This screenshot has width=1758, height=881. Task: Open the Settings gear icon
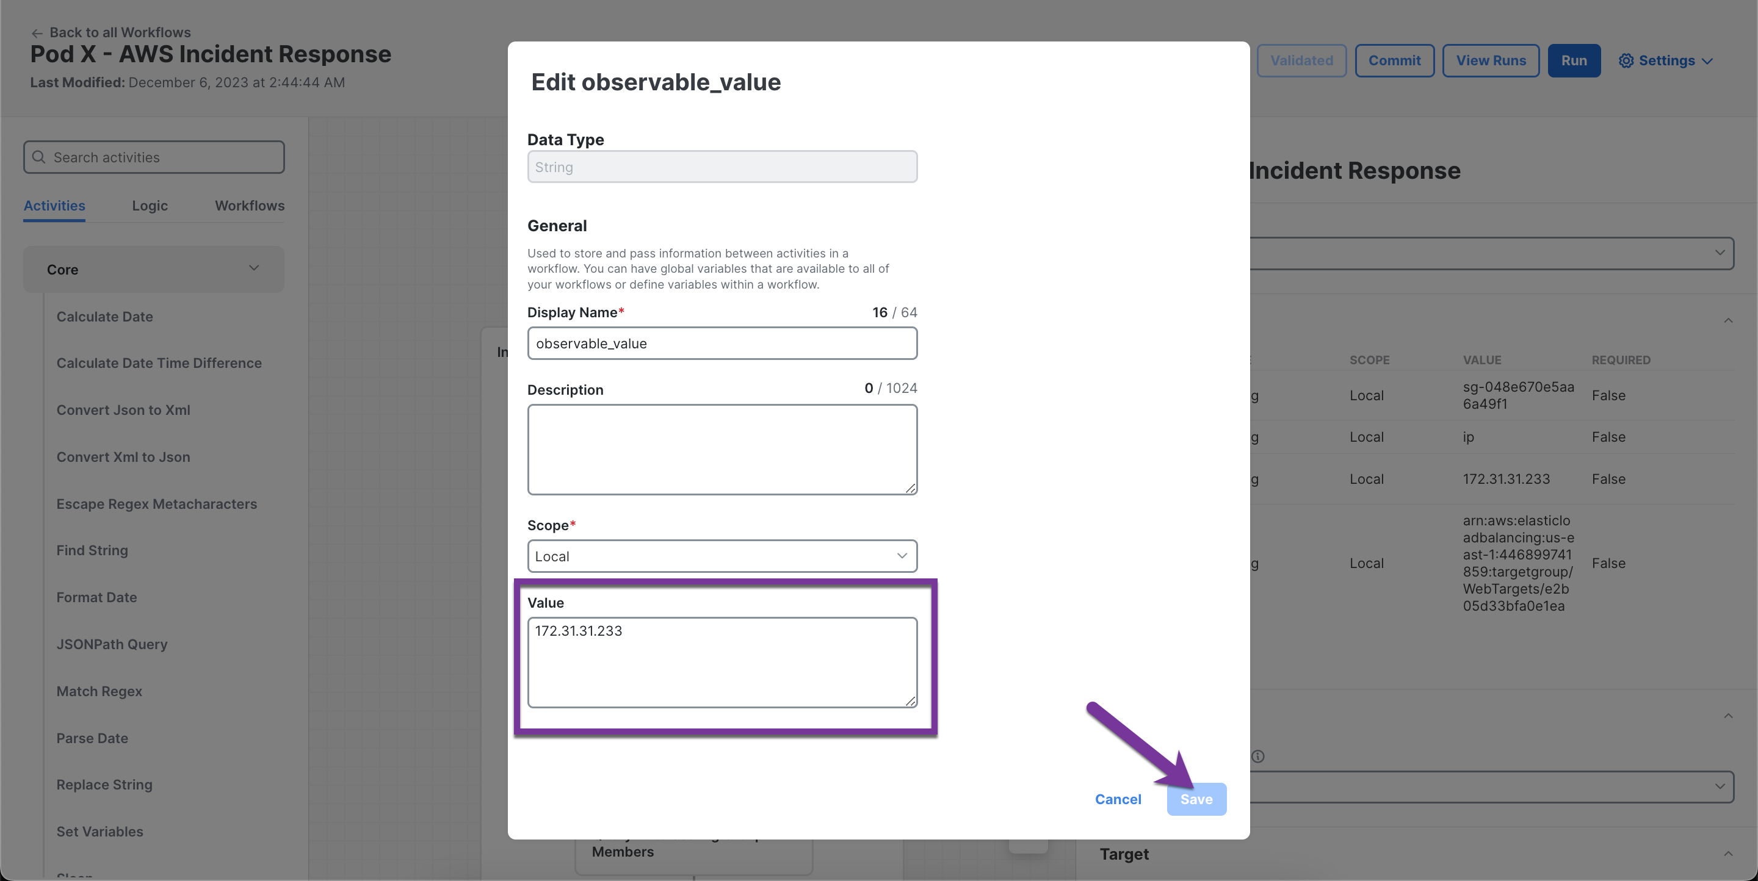pos(1626,60)
